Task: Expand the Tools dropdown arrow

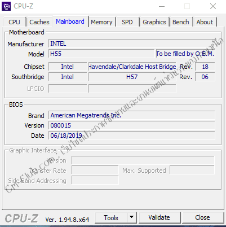Action: click(132, 218)
